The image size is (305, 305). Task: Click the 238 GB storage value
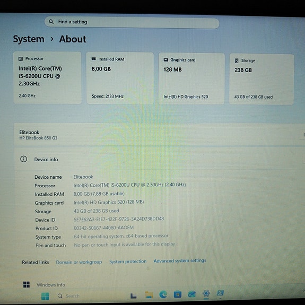click(243, 70)
